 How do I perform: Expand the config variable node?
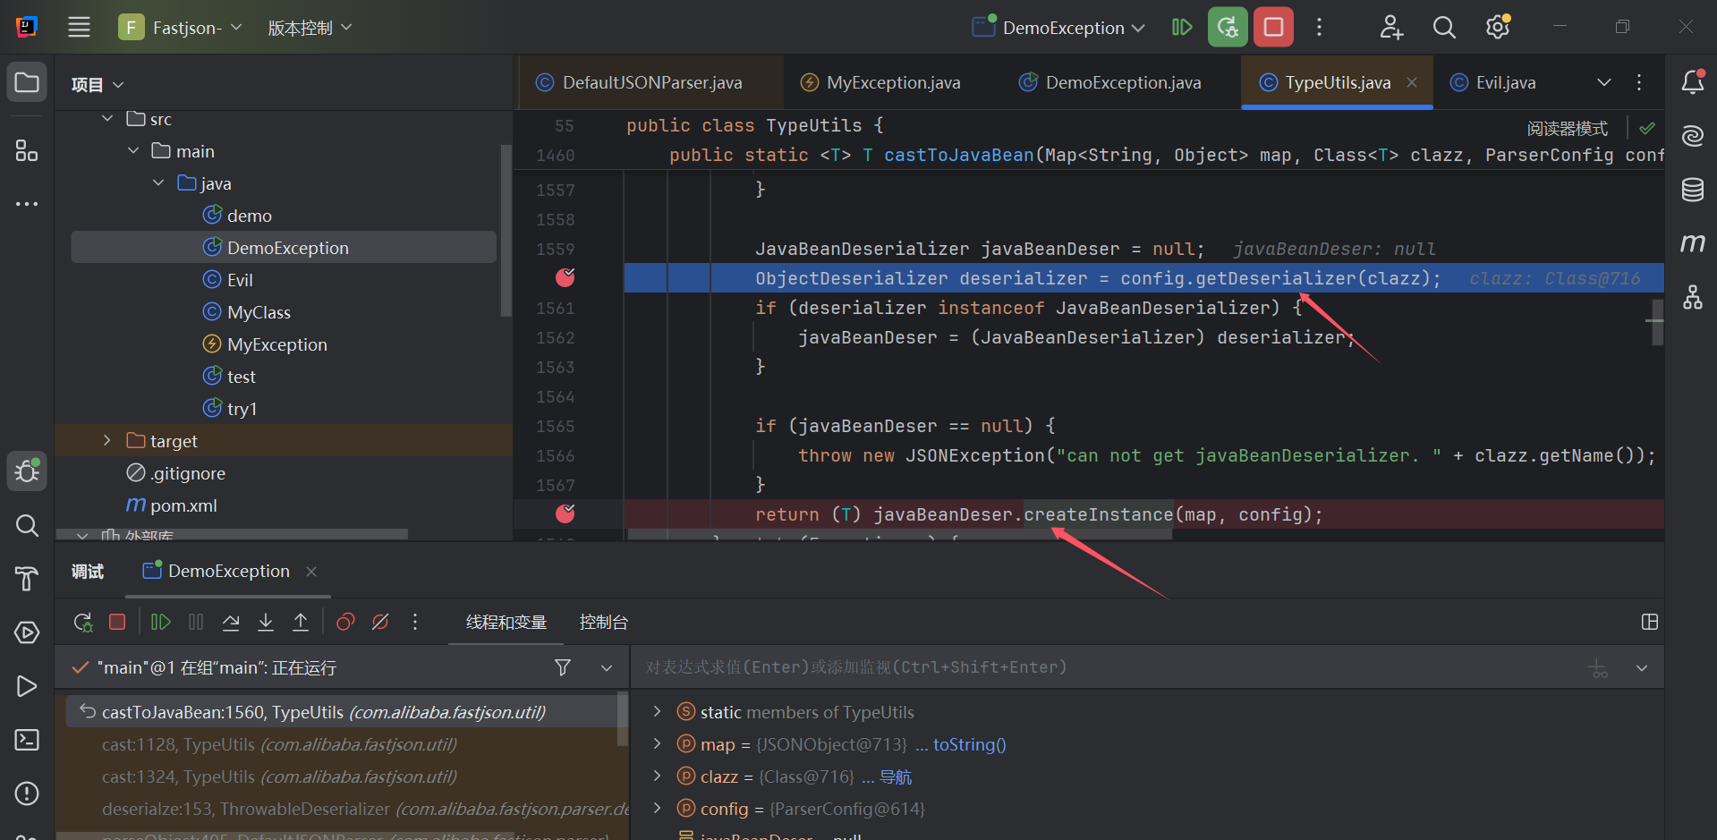tap(657, 808)
